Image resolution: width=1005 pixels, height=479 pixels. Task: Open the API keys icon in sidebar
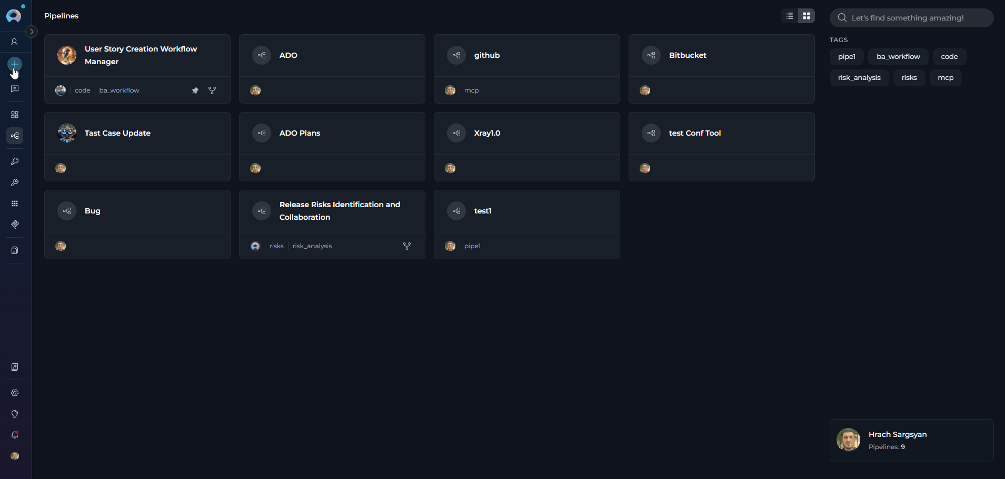(14, 161)
